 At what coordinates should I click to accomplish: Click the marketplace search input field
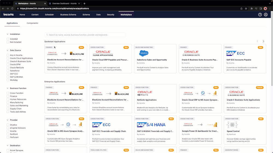(x=85, y=35)
